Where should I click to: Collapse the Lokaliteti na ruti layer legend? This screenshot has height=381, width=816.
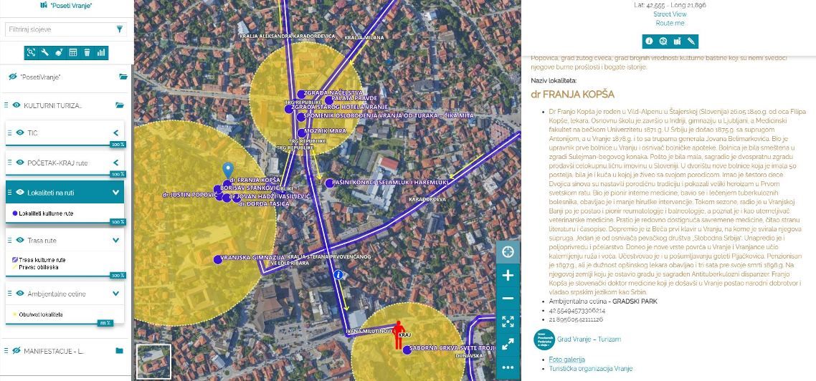pyautogui.click(x=115, y=193)
